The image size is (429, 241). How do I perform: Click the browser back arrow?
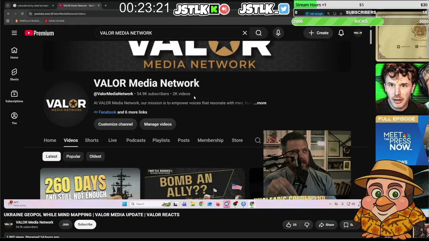pos(8,14)
